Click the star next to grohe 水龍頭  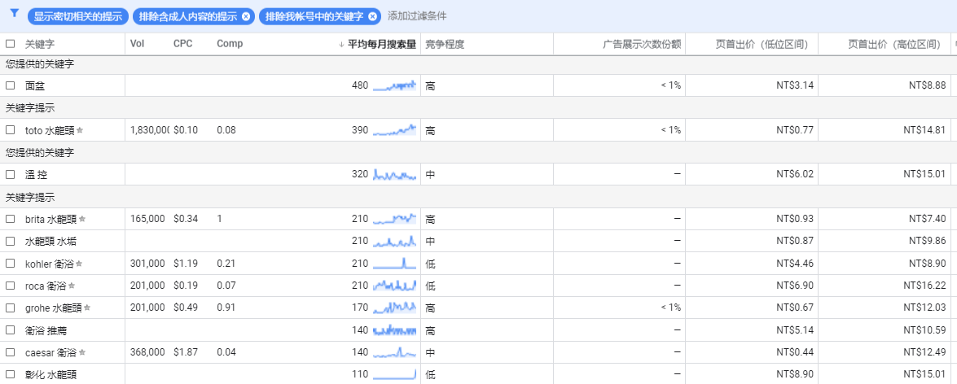pyautogui.click(x=87, y=308)
